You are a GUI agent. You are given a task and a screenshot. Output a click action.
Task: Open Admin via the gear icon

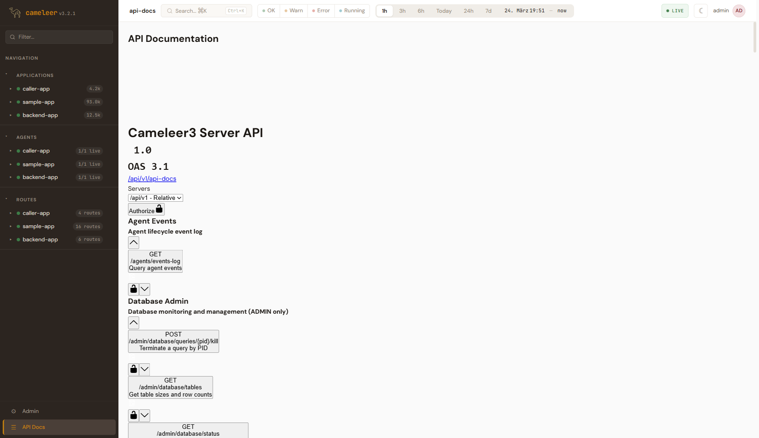tap(14, 411)
